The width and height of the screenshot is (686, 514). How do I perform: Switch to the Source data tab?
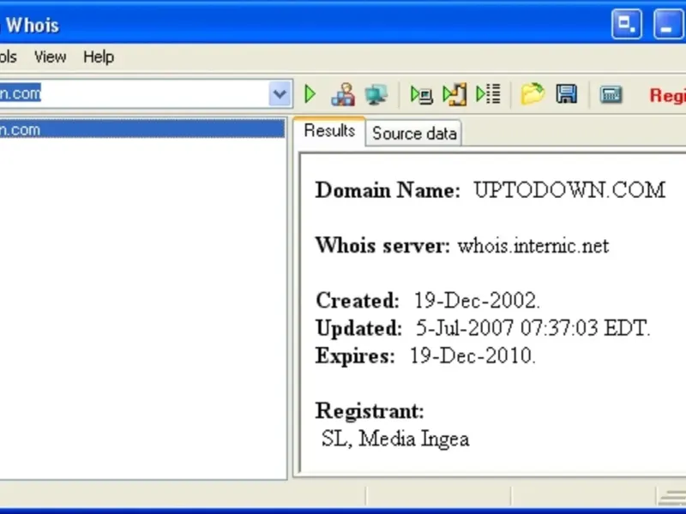tap(414, 134)
